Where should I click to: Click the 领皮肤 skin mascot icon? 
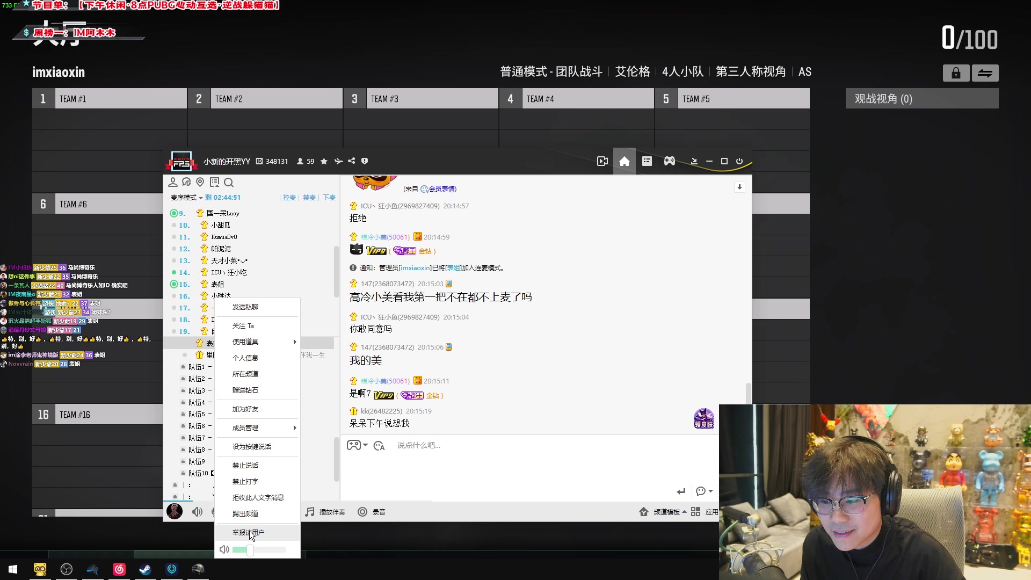tap(703, 418)
